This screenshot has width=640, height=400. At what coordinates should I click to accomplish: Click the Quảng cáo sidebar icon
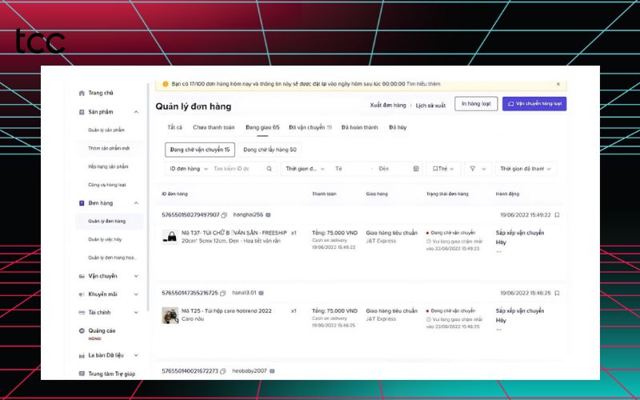point(82,330)
